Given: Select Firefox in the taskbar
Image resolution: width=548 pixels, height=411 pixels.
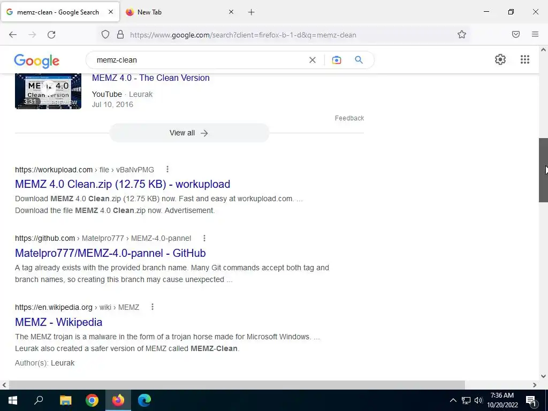Looking at the screenshot, I should (x=118, y=400).
